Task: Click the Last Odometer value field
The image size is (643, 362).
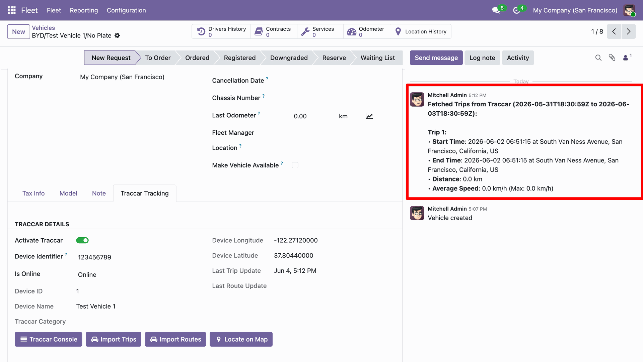Action: (x=300, y=116)
